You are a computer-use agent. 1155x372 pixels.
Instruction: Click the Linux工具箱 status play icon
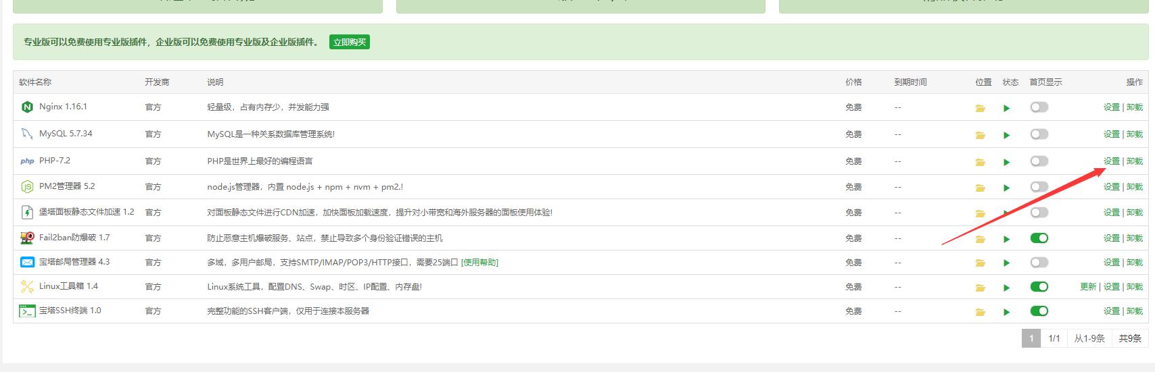[1006, 288]
